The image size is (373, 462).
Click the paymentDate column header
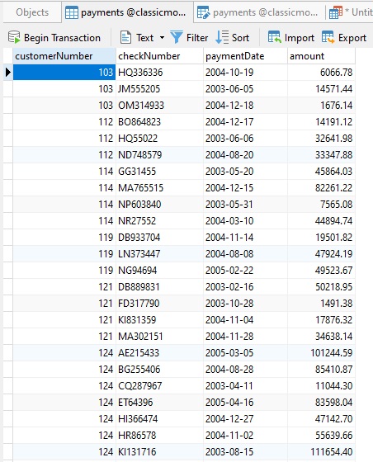click(x=245, y=56)
